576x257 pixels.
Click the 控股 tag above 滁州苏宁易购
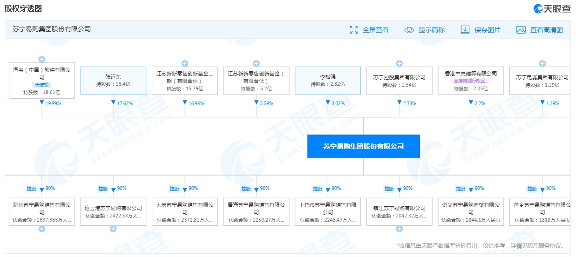click(31, 189)
